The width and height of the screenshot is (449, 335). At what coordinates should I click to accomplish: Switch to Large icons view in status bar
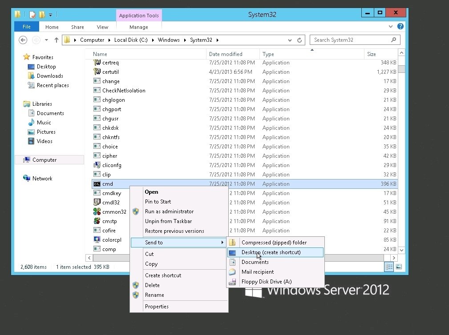[x=399, y=267]
